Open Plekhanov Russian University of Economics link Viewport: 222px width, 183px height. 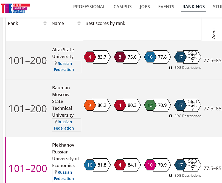pyautogui.click(x=66, y=155)
